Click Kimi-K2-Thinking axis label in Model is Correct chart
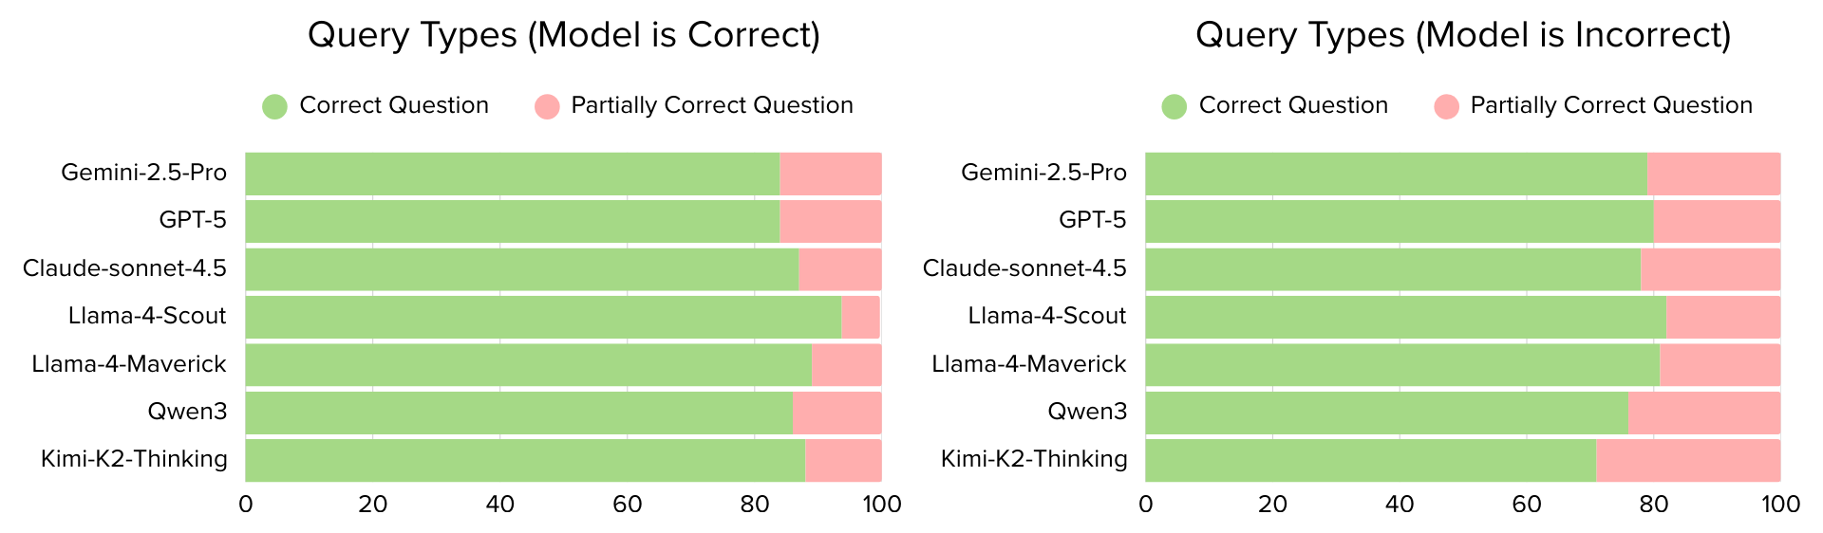 pyautogui.click(x=134, y=459)
